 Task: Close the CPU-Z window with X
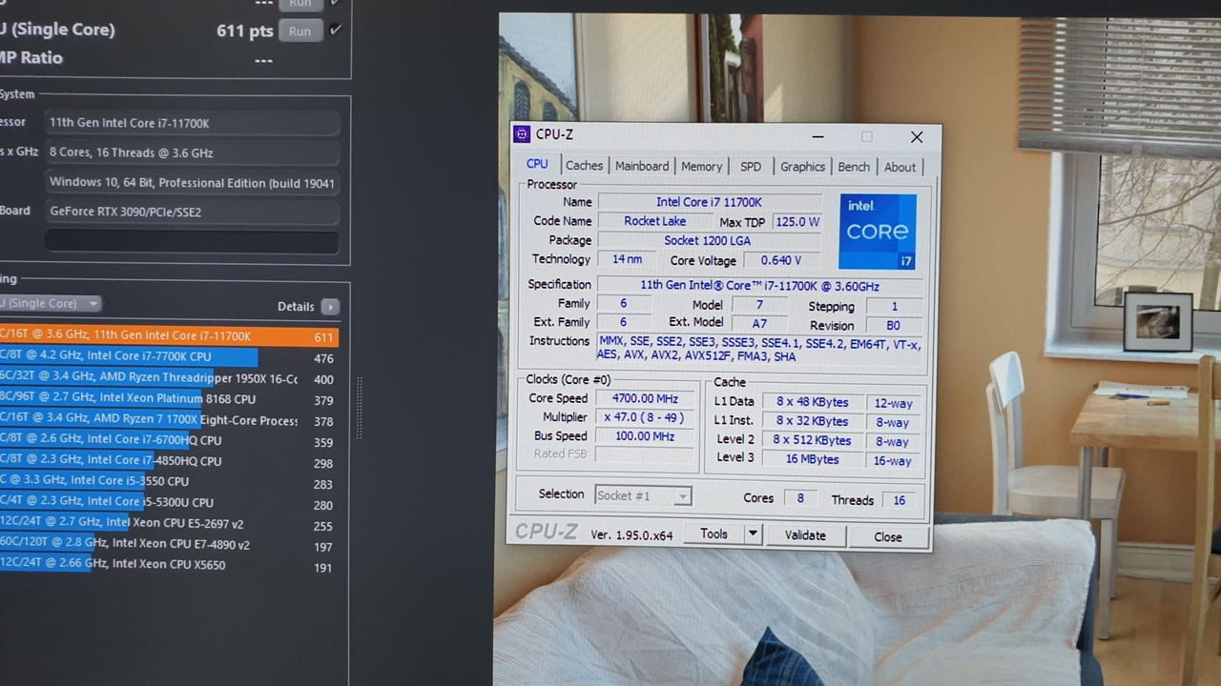coord(917,137)
